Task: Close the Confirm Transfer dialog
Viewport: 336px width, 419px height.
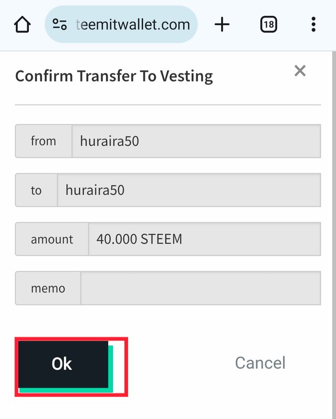Action: [300, 71]
